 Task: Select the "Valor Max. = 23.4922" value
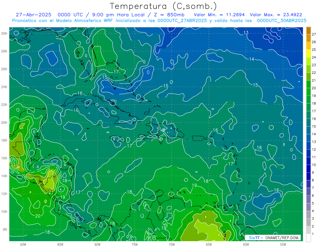276,14
